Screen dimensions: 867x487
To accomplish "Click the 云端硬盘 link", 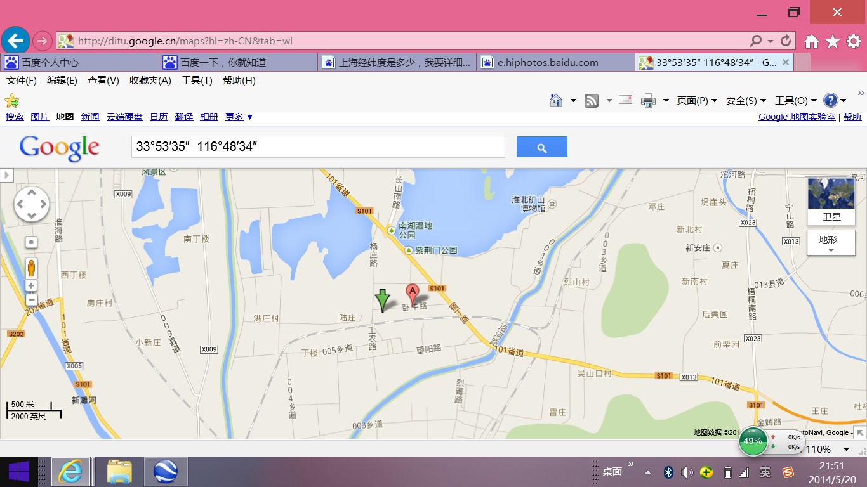I will [124, 117].
